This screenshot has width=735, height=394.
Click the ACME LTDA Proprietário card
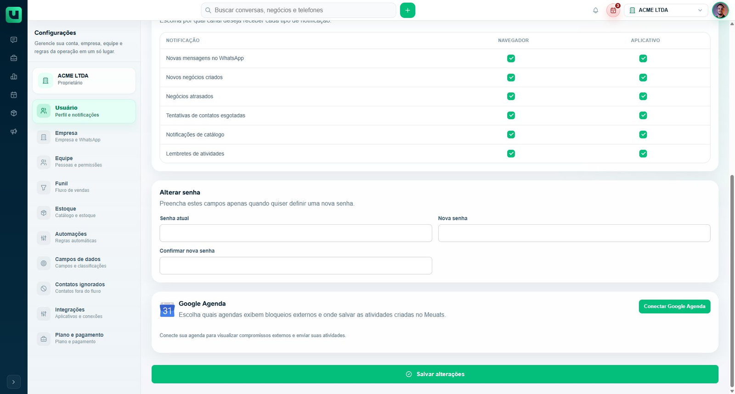[84, 81]
